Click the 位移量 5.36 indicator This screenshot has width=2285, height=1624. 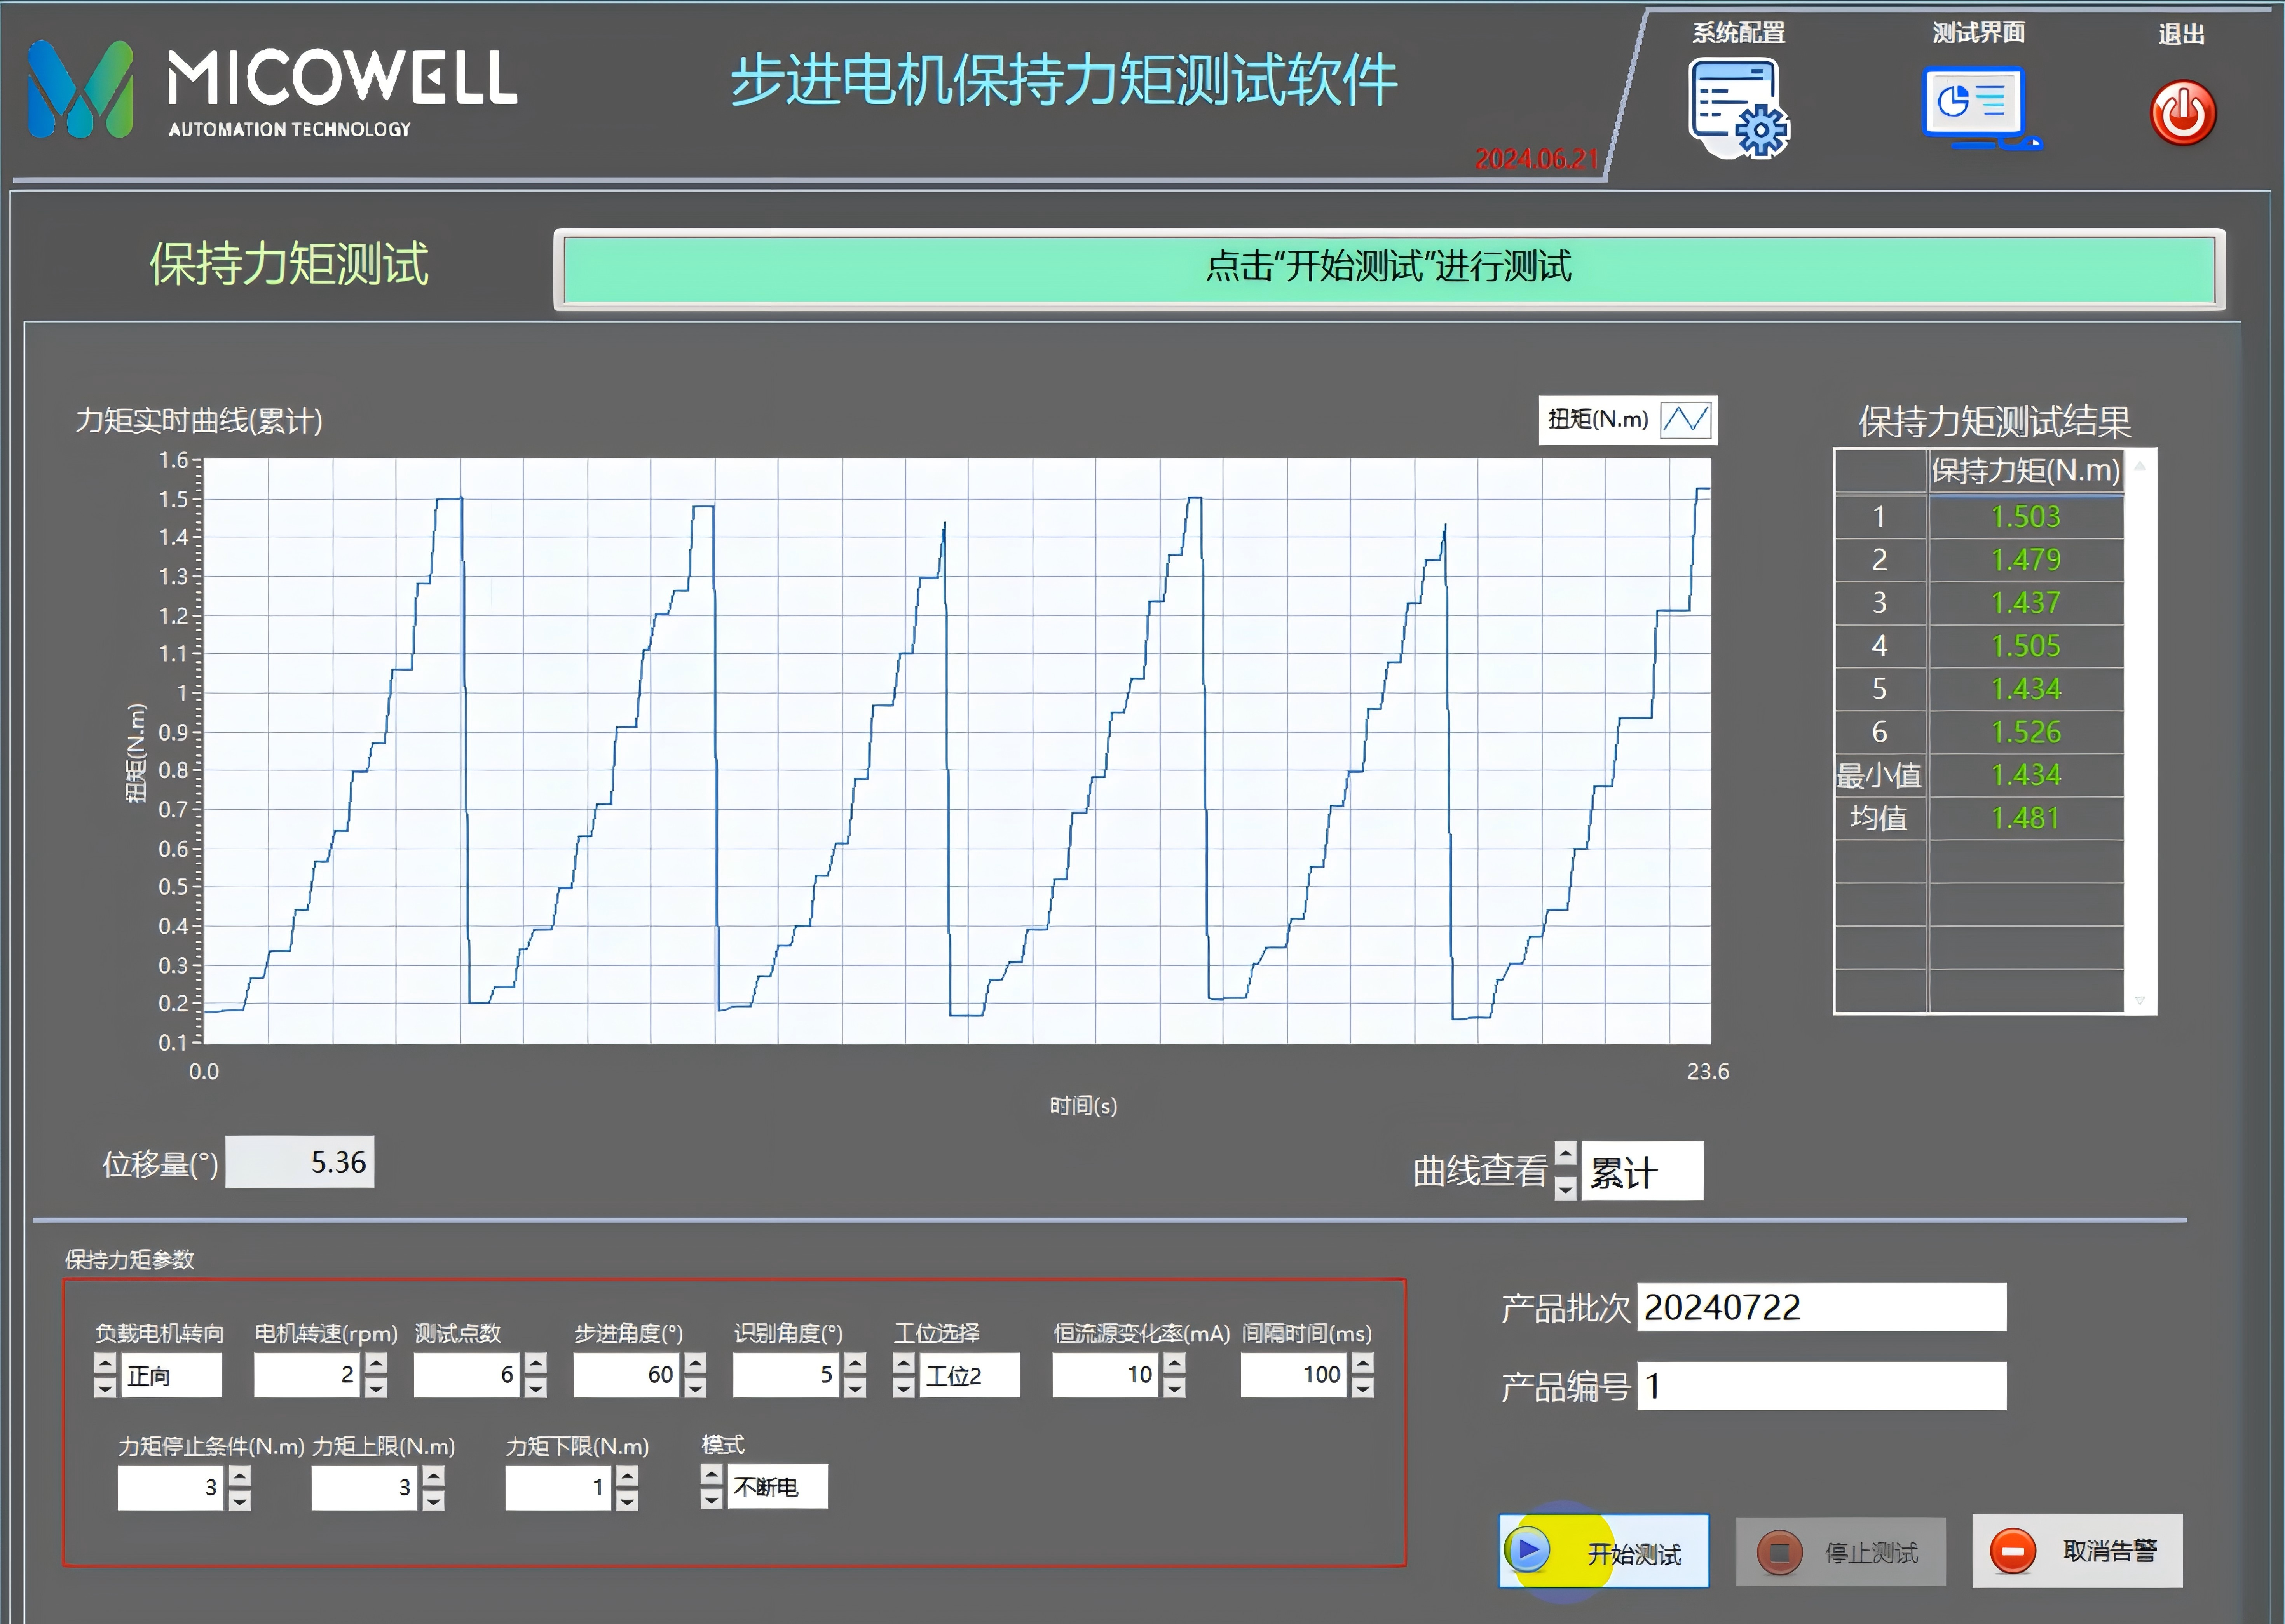(x=300, y=1162)
